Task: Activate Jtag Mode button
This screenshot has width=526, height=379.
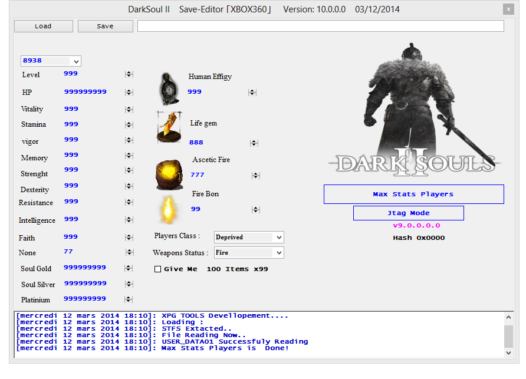Action: click(x=408, y=213)
